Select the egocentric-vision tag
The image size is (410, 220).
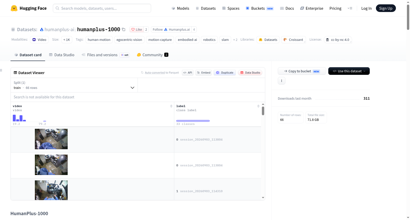pyautogui.click(x=129, y=40)
